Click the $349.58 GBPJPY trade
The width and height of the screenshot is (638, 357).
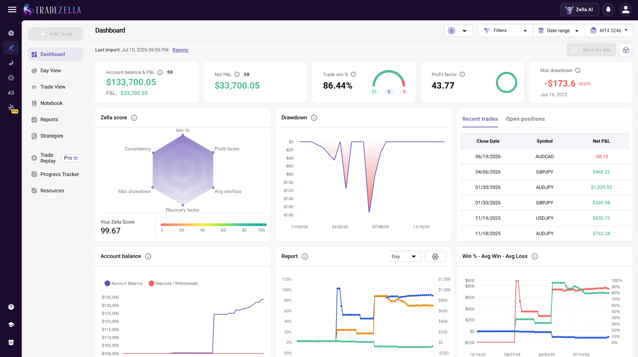(545, 203)
